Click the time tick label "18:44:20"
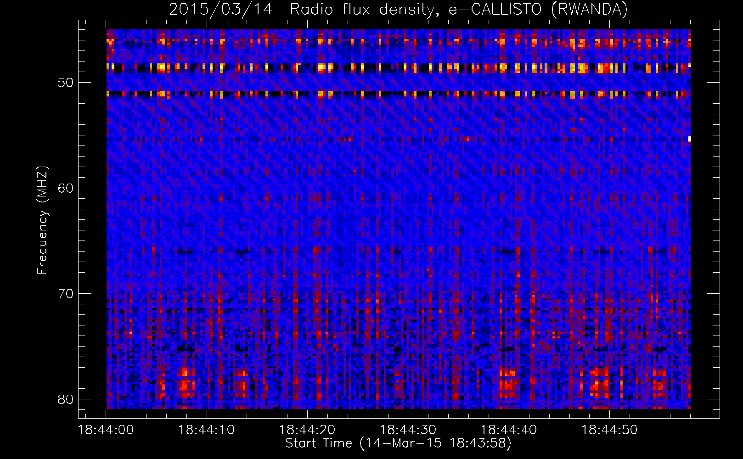The height and width of the screenshot is (459, 743). pyautogui.click(x=307, y=430)
